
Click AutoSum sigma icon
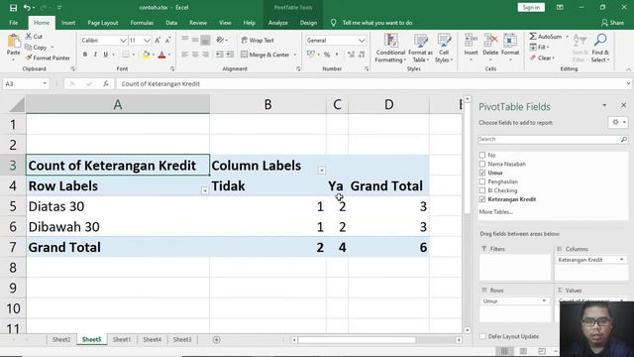click(x=533, y=37)
